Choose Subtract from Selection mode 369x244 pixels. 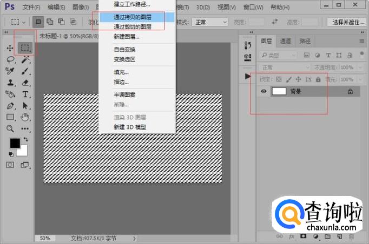tap(62, 22)
